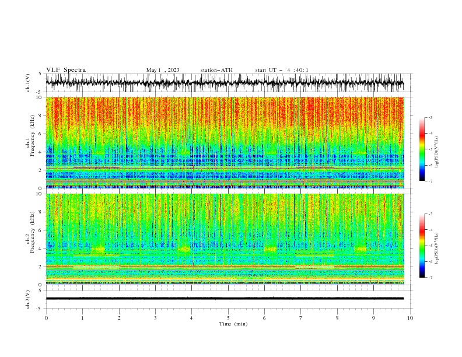Click the "ch.3(V)" waveform axis label
462x357 pixels.
click(x=28, y=299)
